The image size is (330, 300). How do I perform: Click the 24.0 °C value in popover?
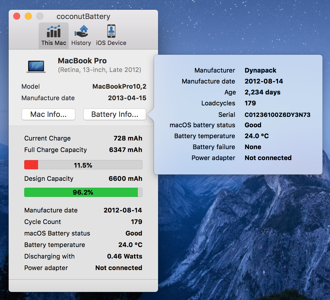256,136
